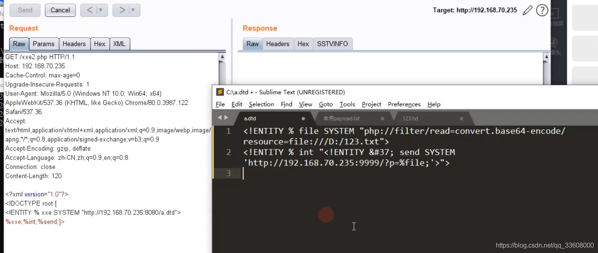Click the Target: http://192.168.70.235 label

(475, 10)
